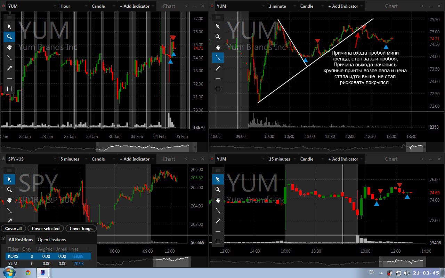The height and width of the screenshot is (278, 445).
Task: Select the zoom magnifier in YUM 15 minutes chart
Action: click(218, 190)
